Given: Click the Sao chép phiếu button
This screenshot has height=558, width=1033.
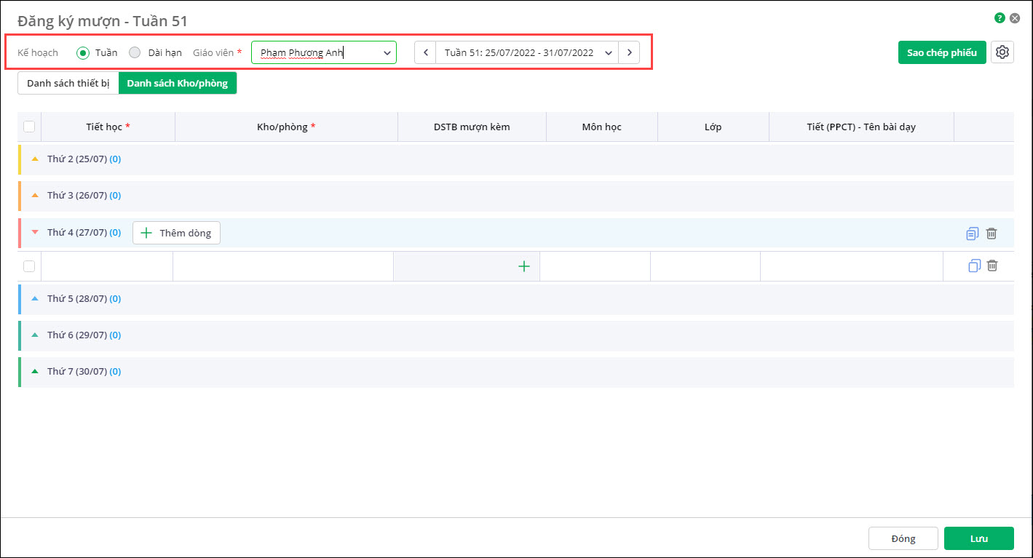Looking at the screenshot, I should [942, 52].
